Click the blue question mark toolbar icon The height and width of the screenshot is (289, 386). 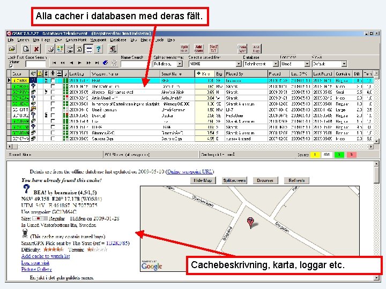pyautogui.click(x=99, y=49)
